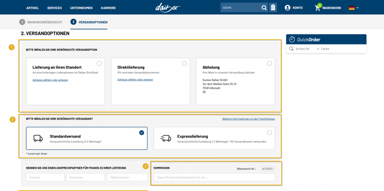Select the Versandoptionen step tab
The height and width of the screenshot is (191, 384).
(x=89, y=22)
